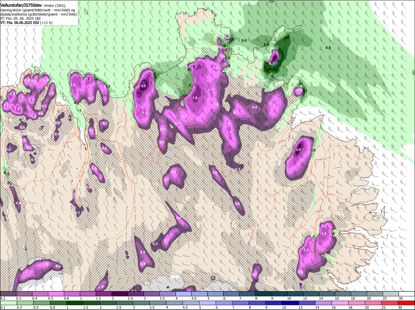This screenshot has height=310, width=415.
Task: Click the 6–7 periwinkle swatch in bottom legend bar
Action: pyautogui.click(x=224, y=303)
